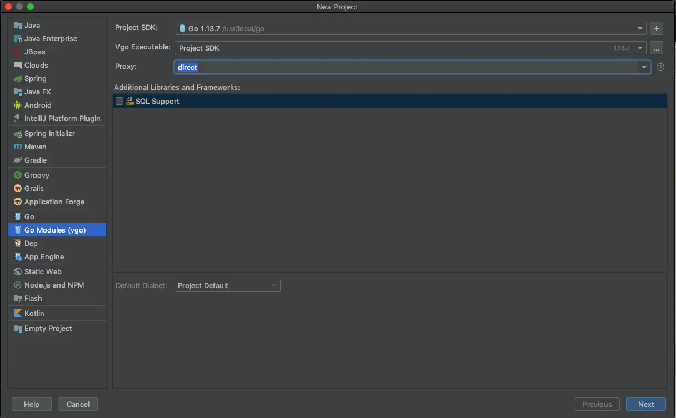Select Go Modules (vgo) project type
The height and width of the screenshot is (418, 676).
click(57, 230)
